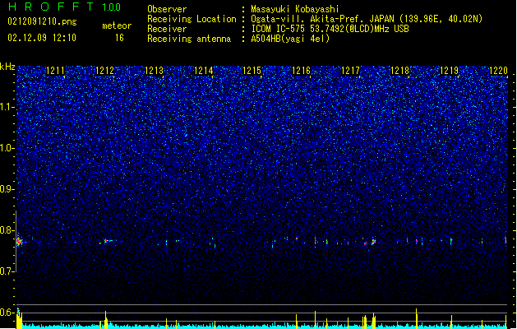The height and width of the screenshot is (329, 517).
Task: Click the 1220 time marker
Action: point(498,71)
